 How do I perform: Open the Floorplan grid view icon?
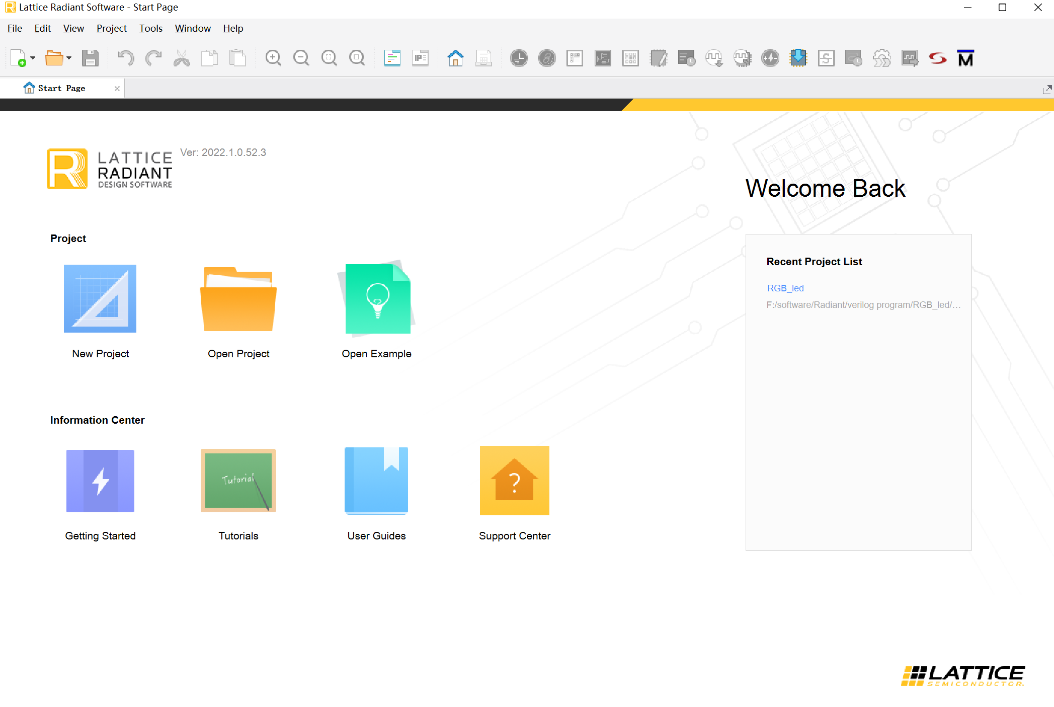click(x=630, y=58)
